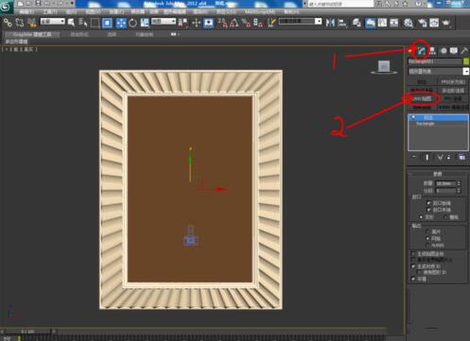This screenshot has height=341, width=470.
Task: Click the Pin Stack icon
Action: (x=414, y=157)
